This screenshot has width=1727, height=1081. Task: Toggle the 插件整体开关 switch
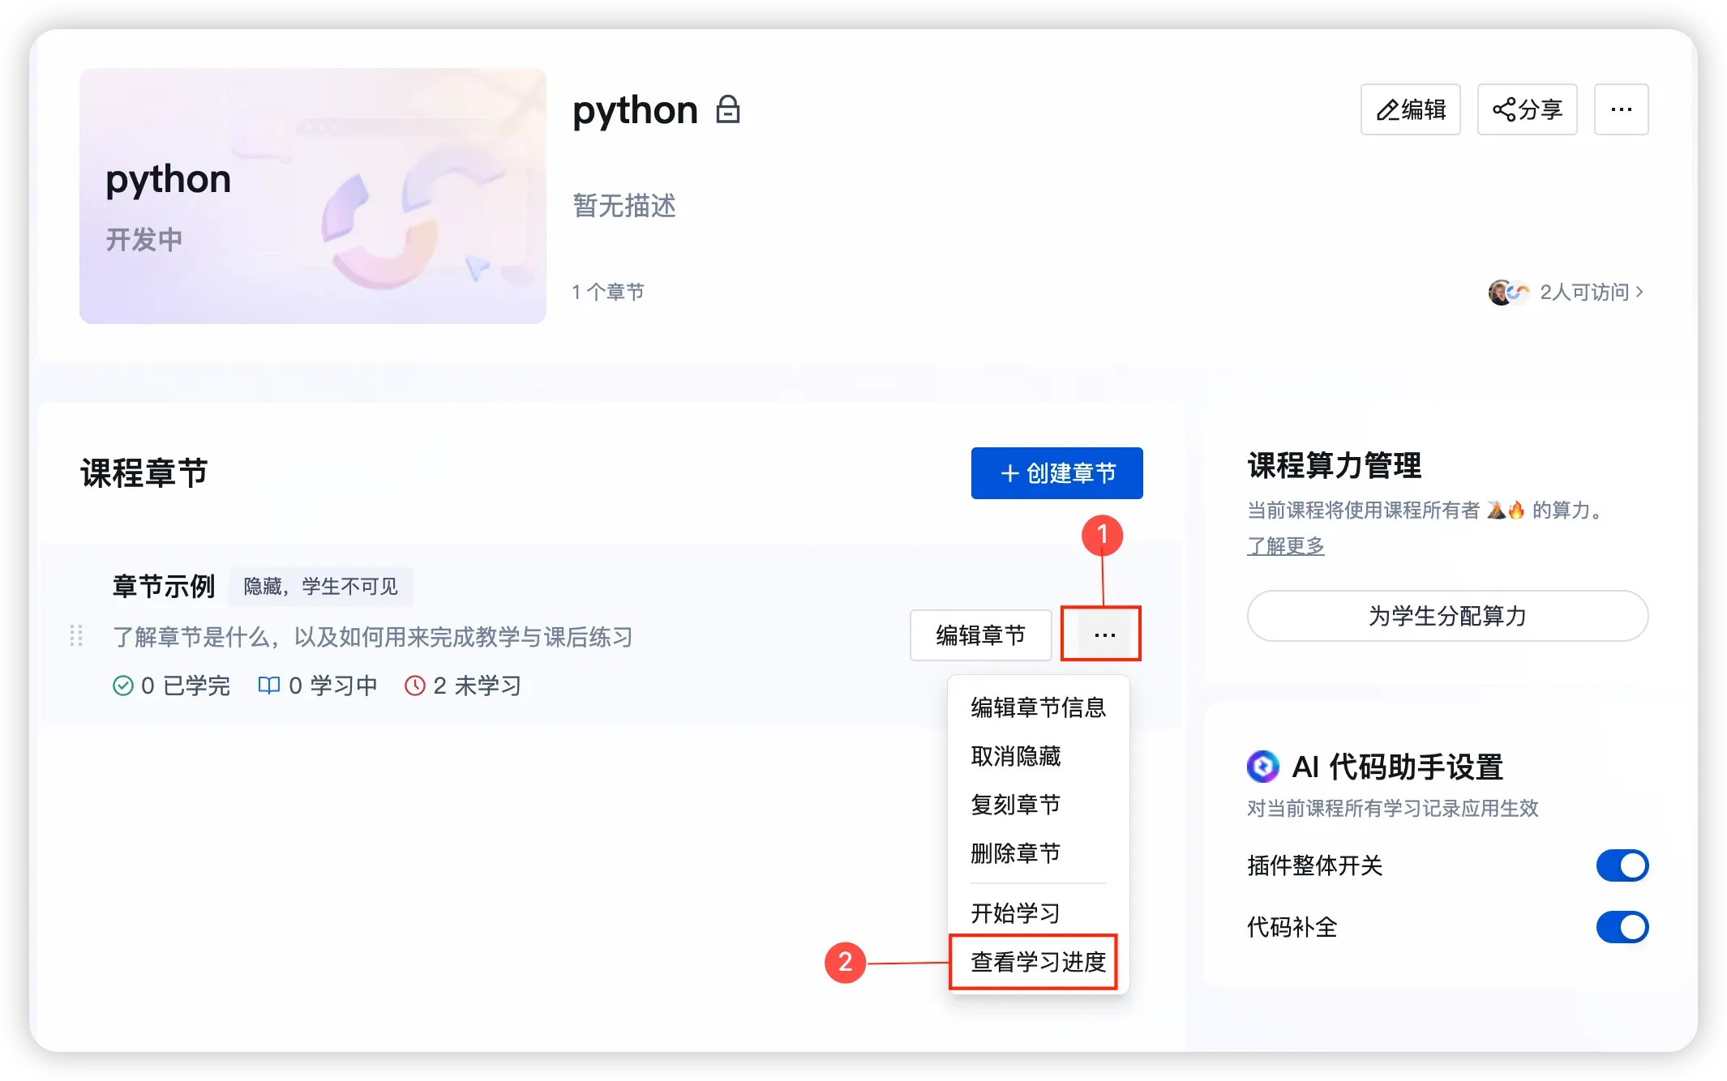tap(1622, 865)
